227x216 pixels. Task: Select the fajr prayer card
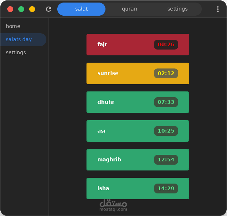[x=138, y=44]
